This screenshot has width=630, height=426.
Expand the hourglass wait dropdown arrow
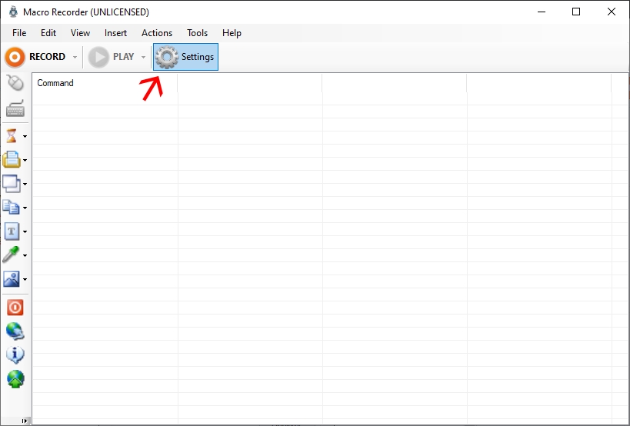(x=25, y=137)
